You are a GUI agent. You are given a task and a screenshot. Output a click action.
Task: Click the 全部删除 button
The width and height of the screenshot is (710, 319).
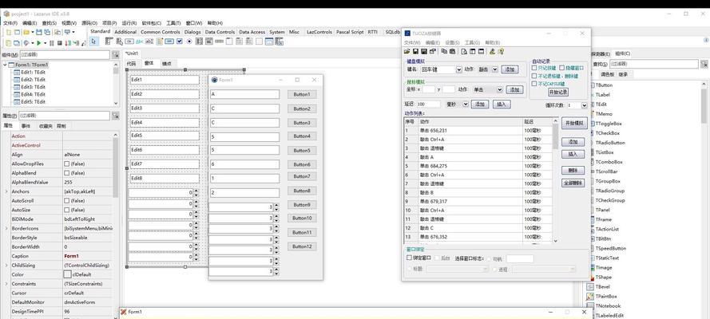click(573, 183)
